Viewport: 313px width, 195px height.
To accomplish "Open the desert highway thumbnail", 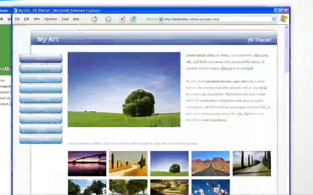I will tap(211, 164).
